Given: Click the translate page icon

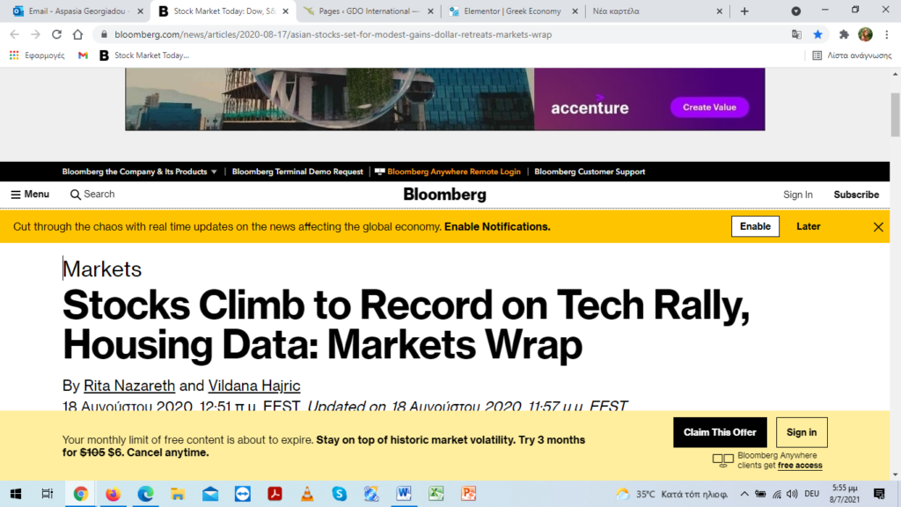Looking at the screenshot, I should tap(796, 34).
